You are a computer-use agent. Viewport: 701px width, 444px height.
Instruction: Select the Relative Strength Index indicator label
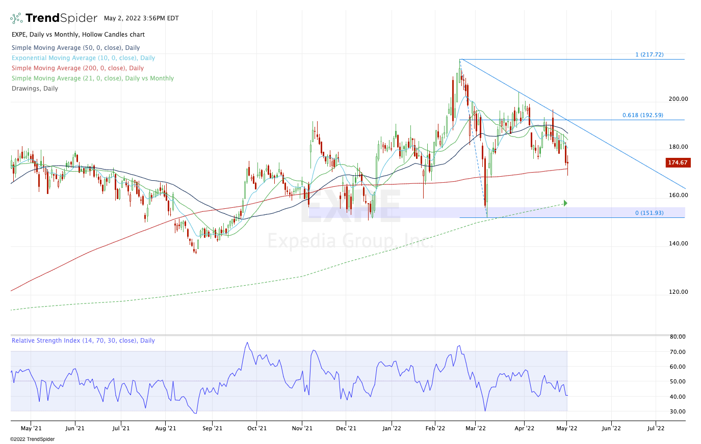point(83,341)
